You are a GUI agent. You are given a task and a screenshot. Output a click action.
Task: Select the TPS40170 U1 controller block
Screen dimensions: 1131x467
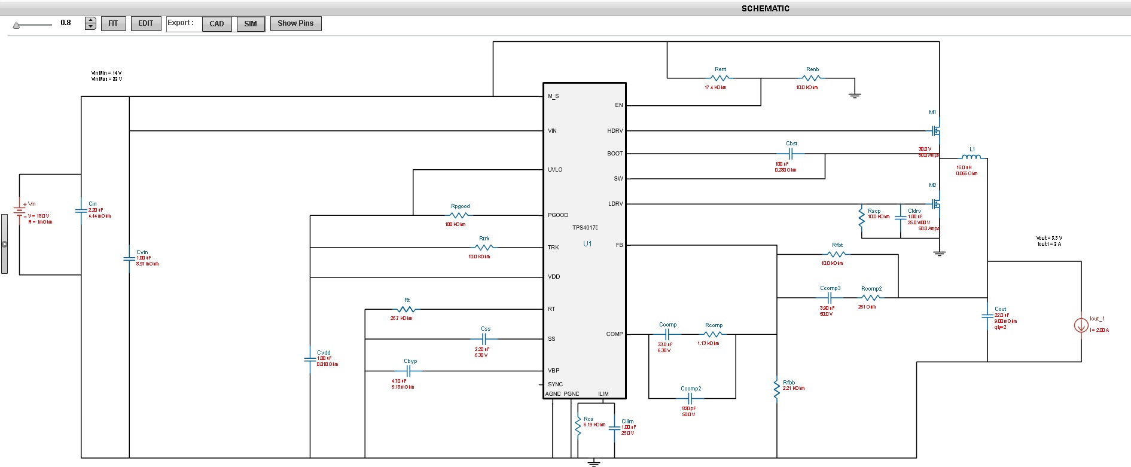584,240
